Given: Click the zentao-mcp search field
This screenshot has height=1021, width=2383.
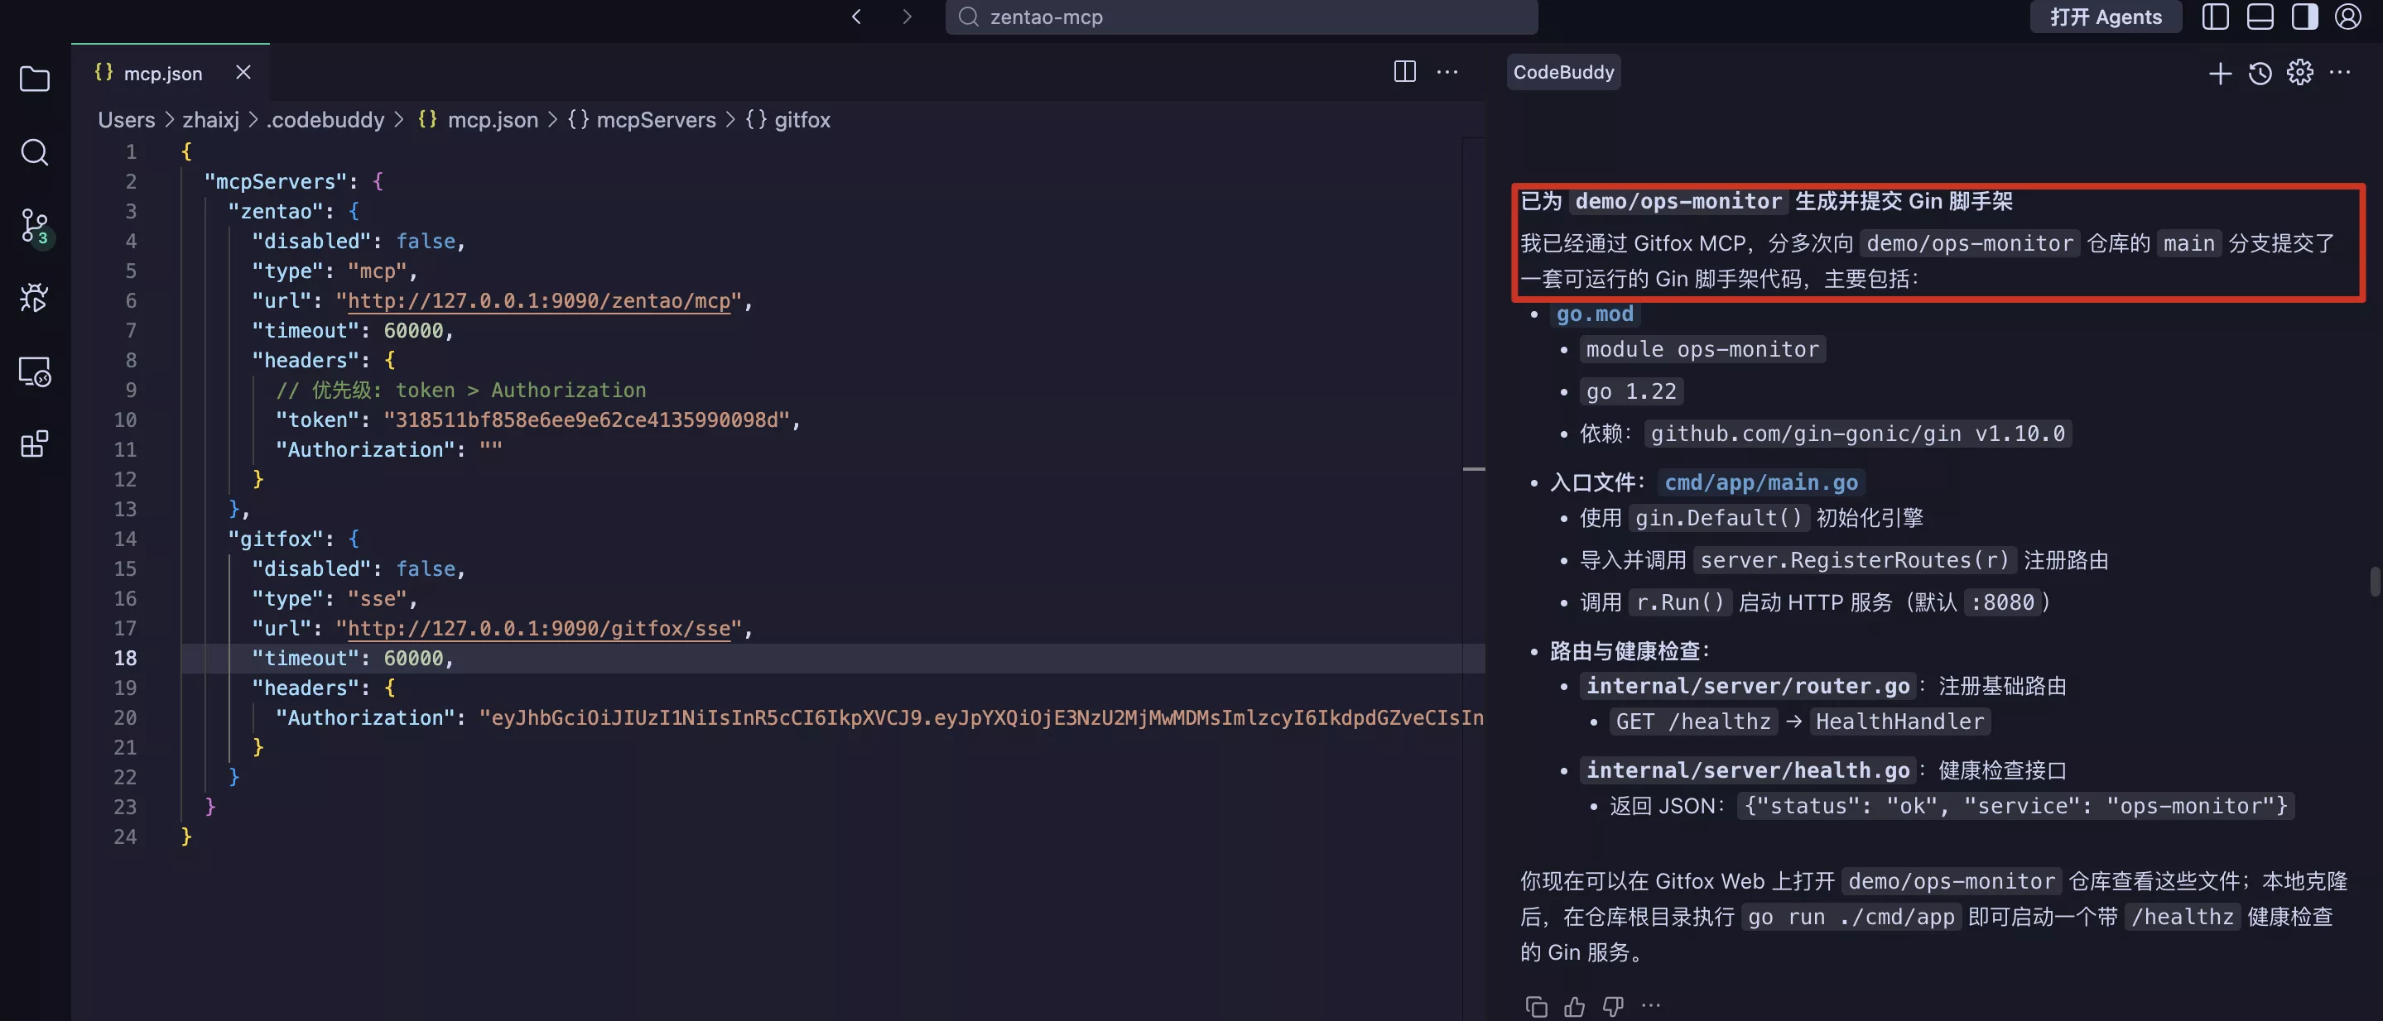Looking at the screenshot, I should click(x=1241, y=17).
